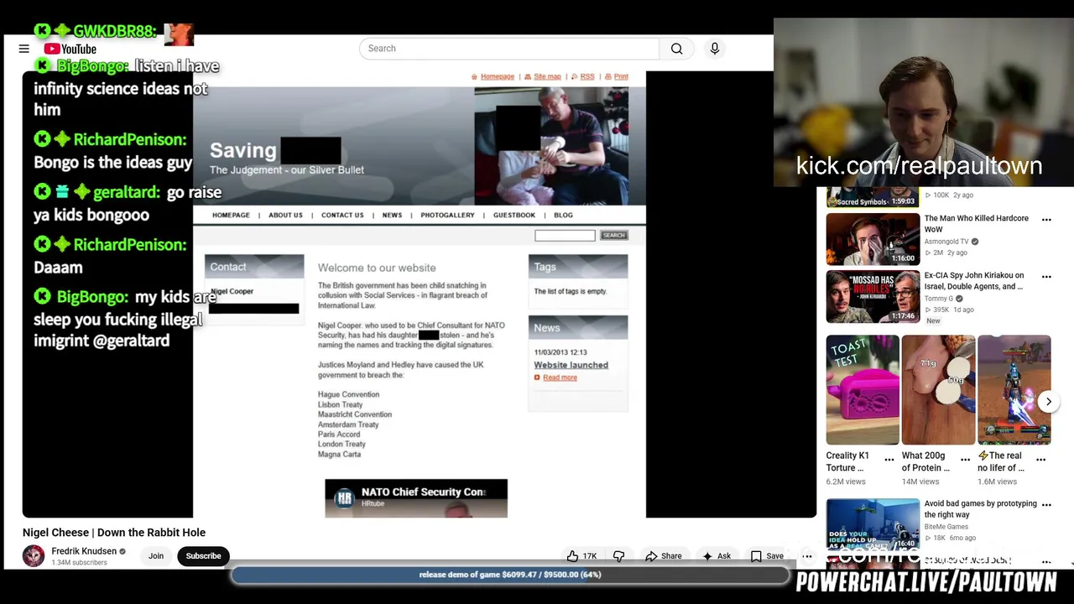This screenshot has width=1074, height=604.
Task: Click Tommy G channel name
Action: (x=939, y=299)
